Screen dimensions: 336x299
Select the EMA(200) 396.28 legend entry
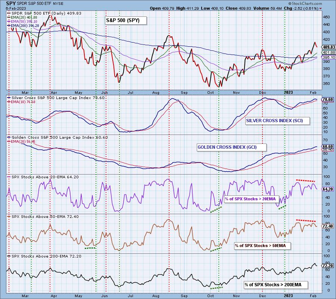pyautogui.click(x=23, y=25)
